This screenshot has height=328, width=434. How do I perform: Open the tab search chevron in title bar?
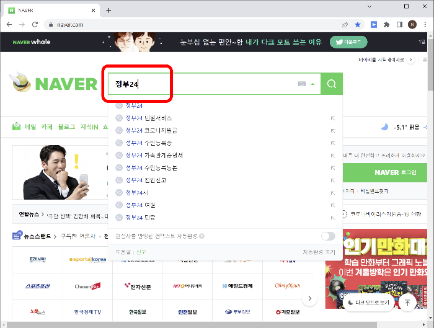370,6
